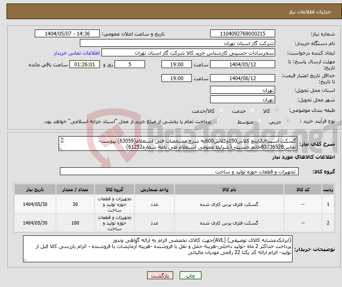The width and height of the screenshot is (342, 287).
Task: Click the بازگشت (back) button
Action: [x=160, y=275]
